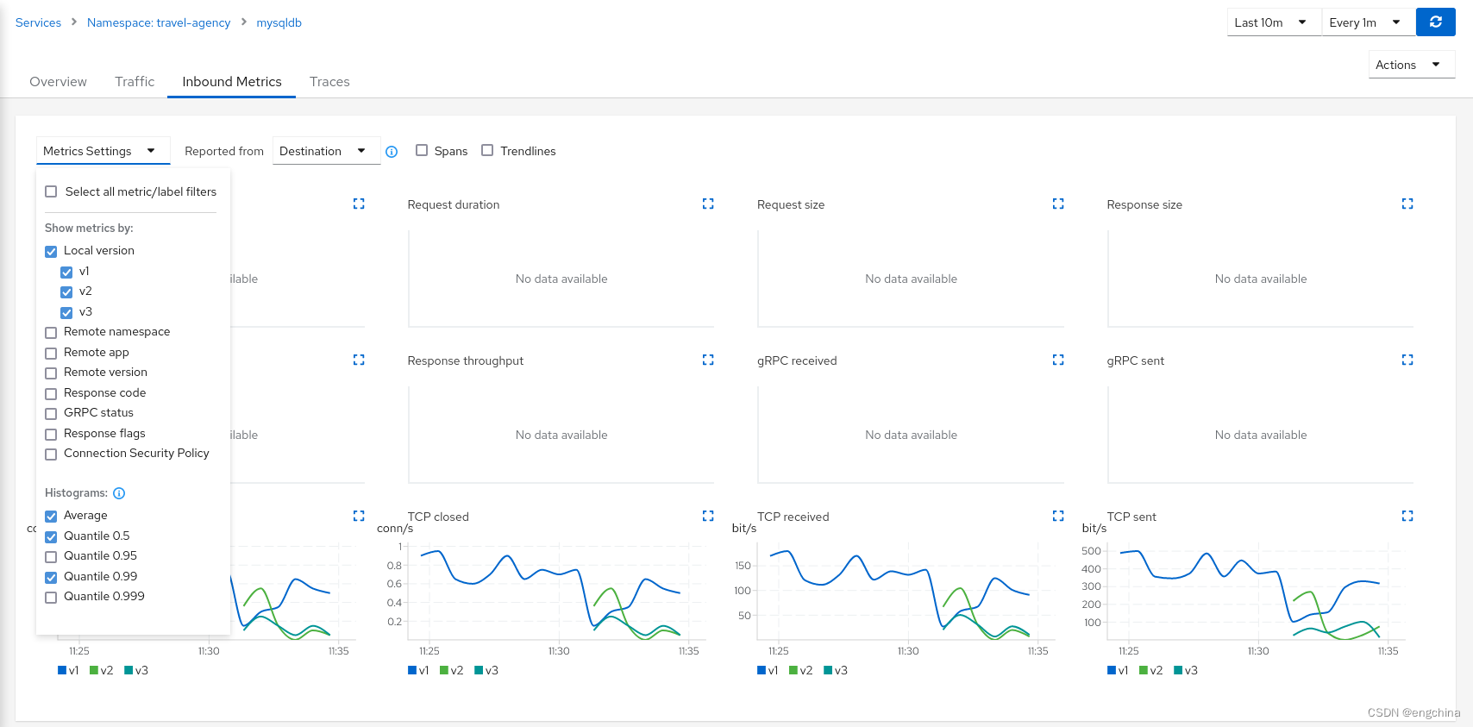Click v3 legend swatch in TCP received
Screen dimensions: 1473x727
pyautogui.click(x=828, y=670)
